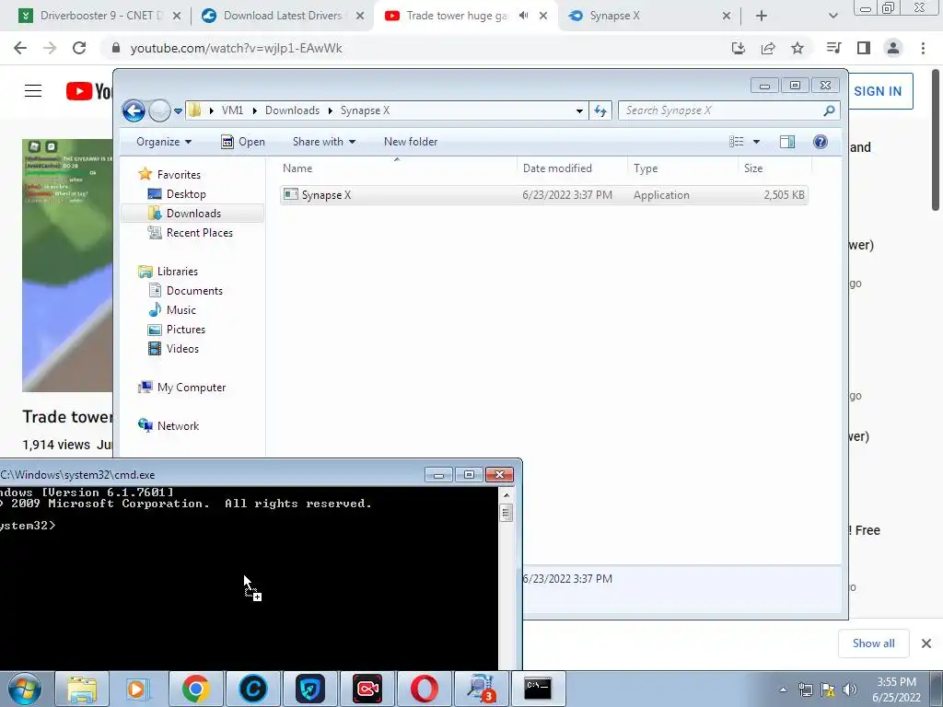The image size is (943, 707).
Task: Click the volume icon in system tray
Action: [850, 690]
